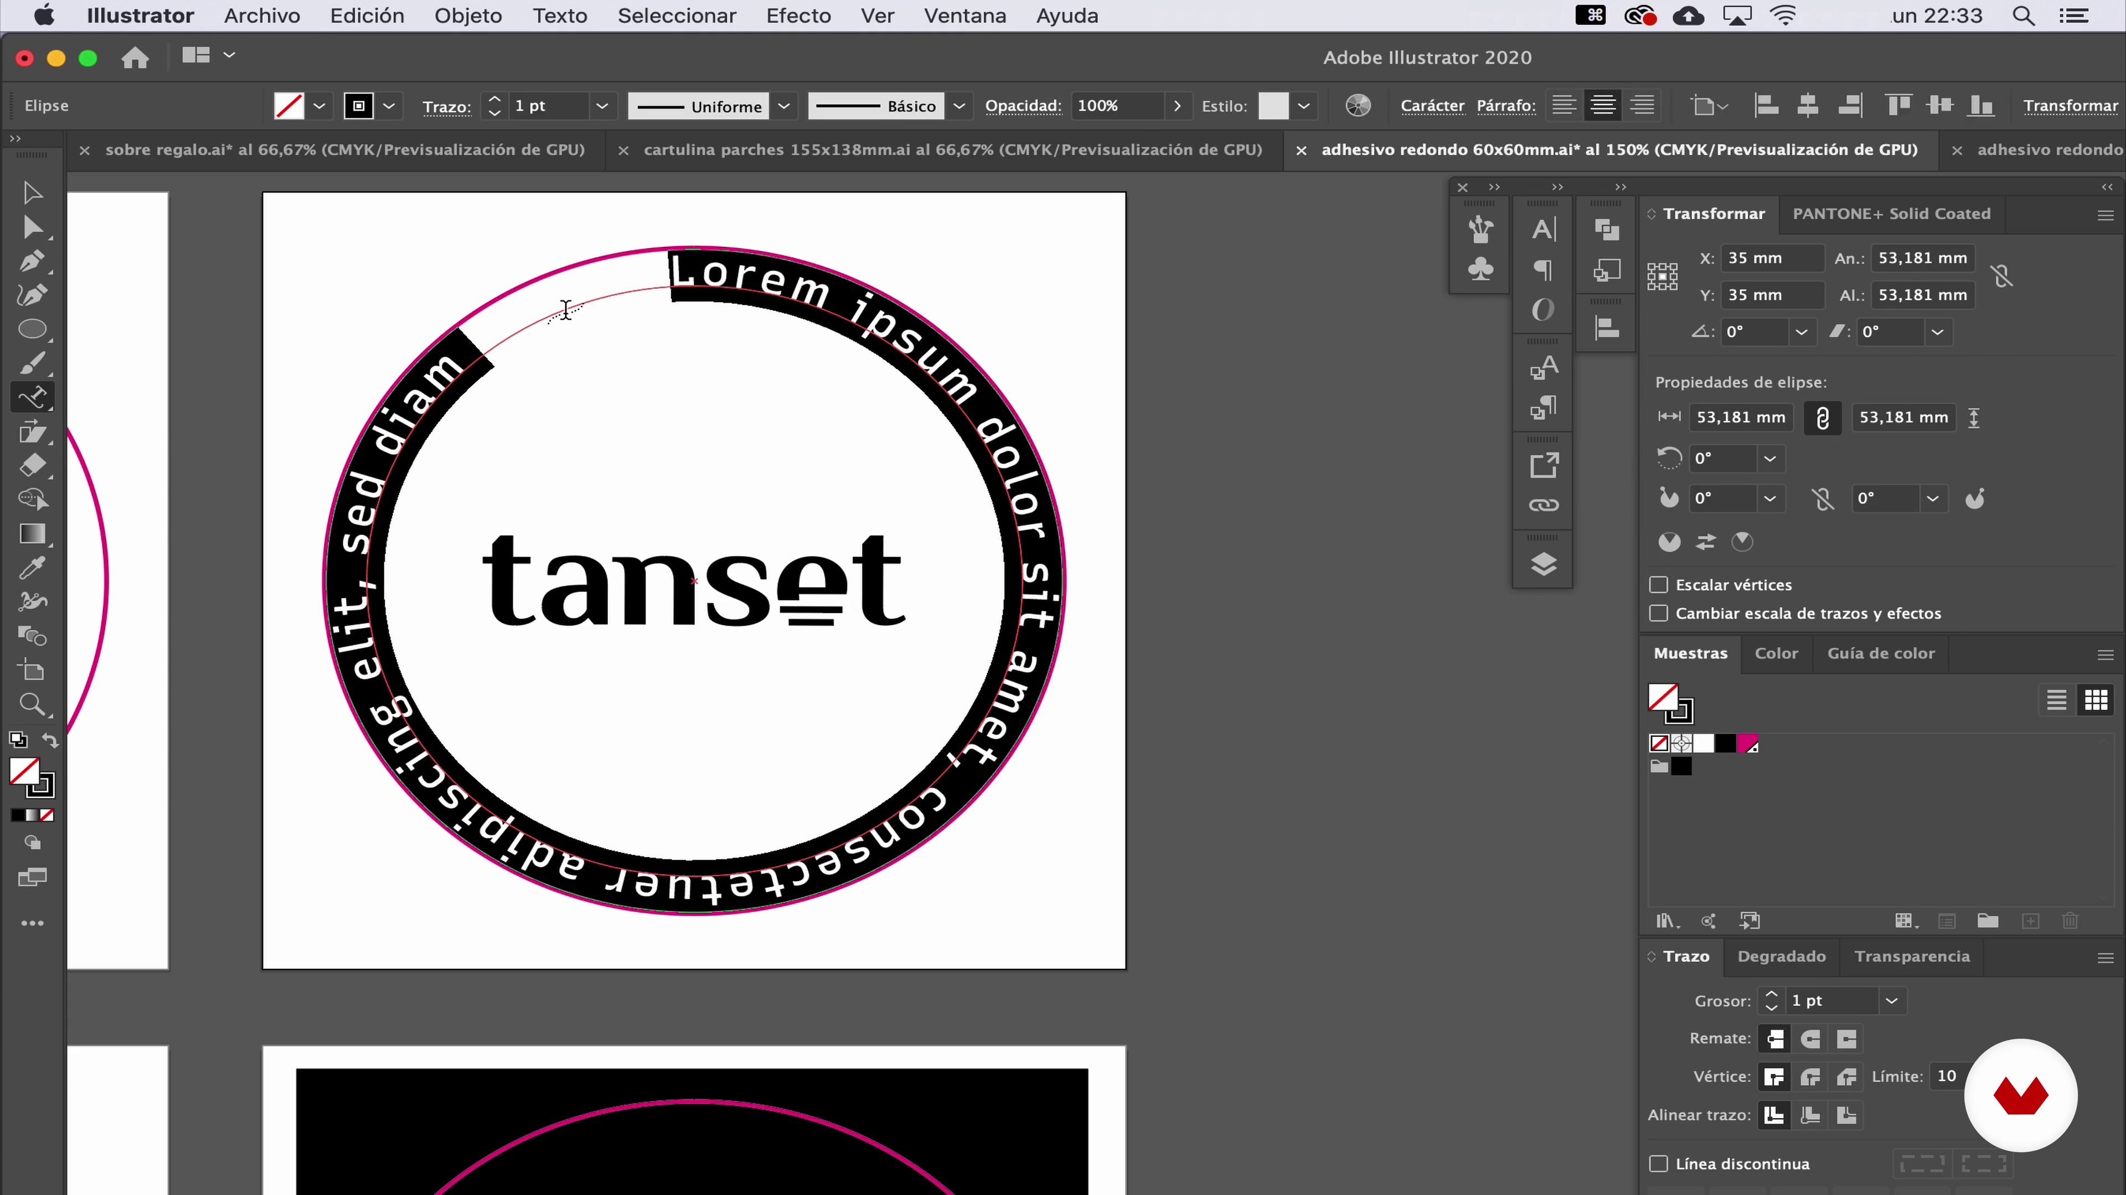The width and height of the screenshot is (2126, 1195).
Task: Select the Eyedropper tool
Action: click(x=32, y=568)
